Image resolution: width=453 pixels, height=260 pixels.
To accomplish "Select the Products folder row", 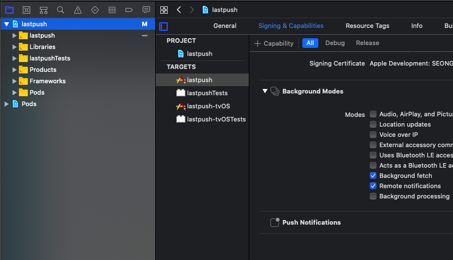I will (x=78, y=70).
